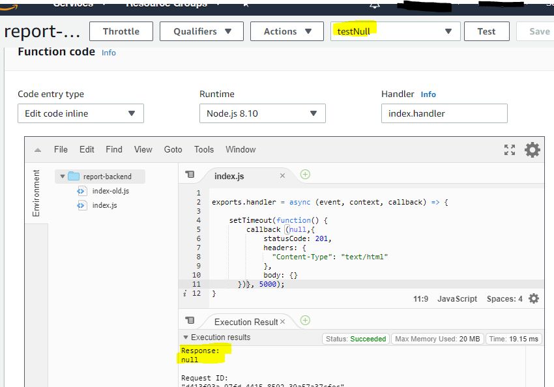
Task: Open the Goto menu
Action: (x=173, y=149)
